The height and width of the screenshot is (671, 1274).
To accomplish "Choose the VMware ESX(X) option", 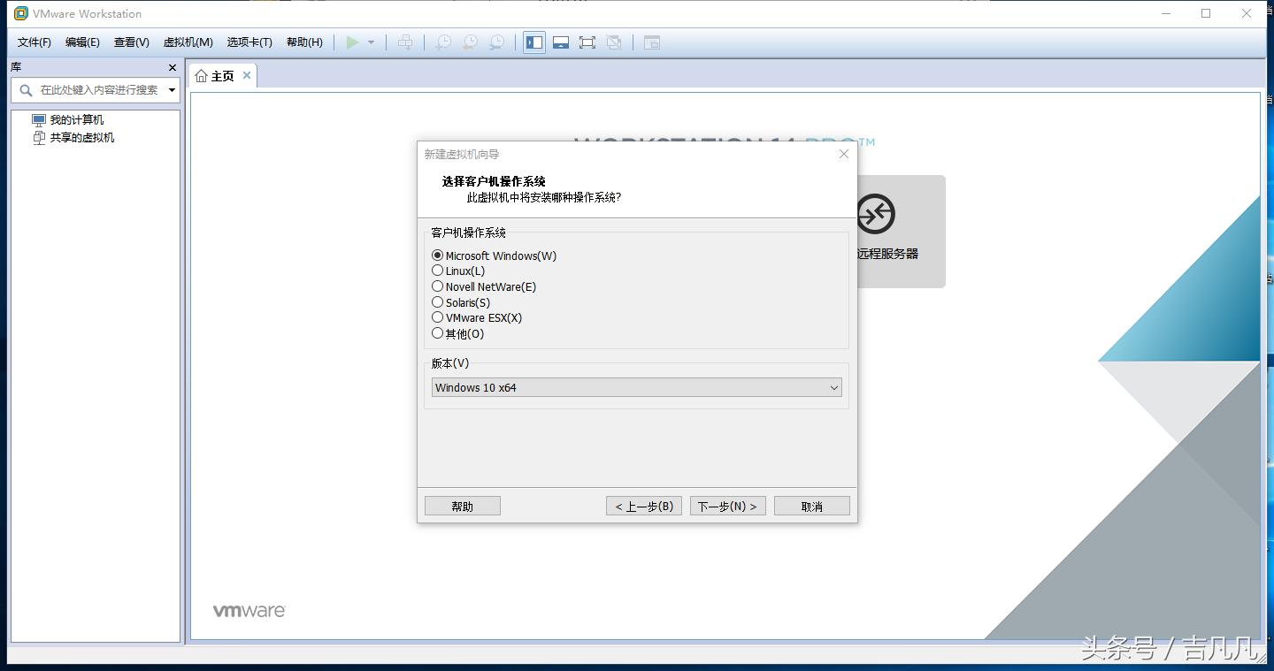I will (x=438, y=317).
